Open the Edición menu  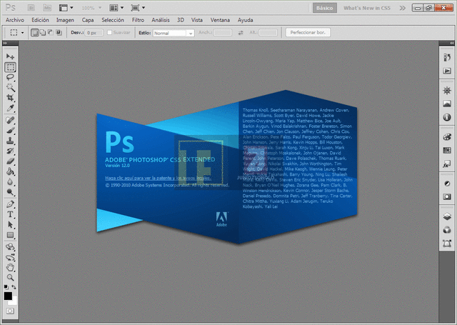tap(40, 20)
